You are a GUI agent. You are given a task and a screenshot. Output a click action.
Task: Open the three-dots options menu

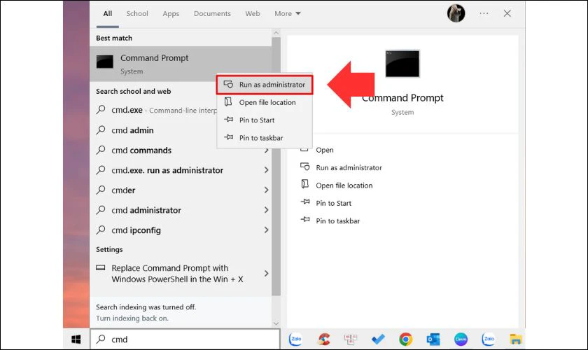coord(484,13)
